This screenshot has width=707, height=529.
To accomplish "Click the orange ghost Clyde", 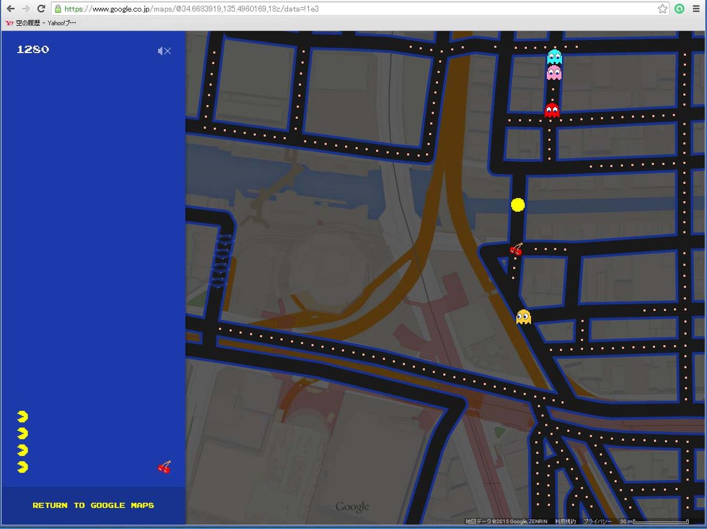I will click(x=524, y=317).
